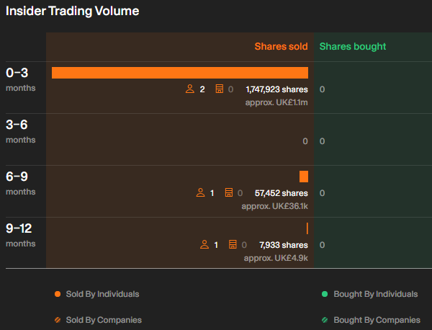
Task: Click the 7,933 shares value
Action: pos(284,245)
